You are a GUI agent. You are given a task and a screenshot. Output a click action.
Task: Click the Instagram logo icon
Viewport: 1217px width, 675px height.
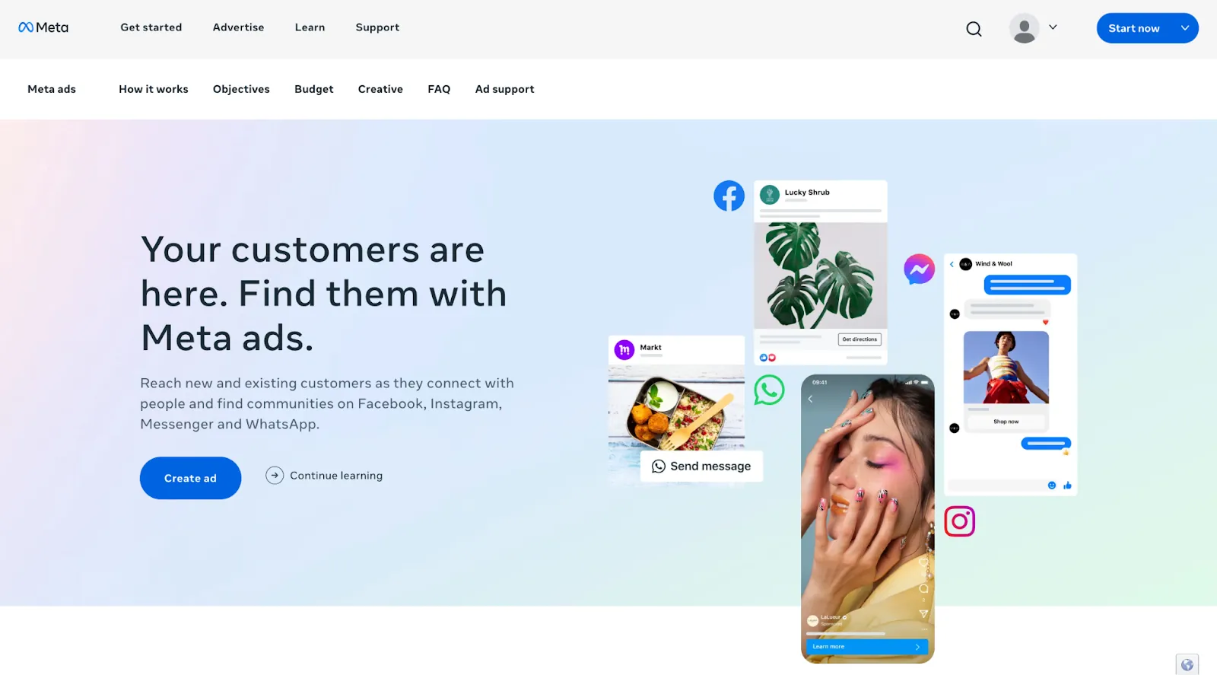pyautogui.click(x=959, y=521)
